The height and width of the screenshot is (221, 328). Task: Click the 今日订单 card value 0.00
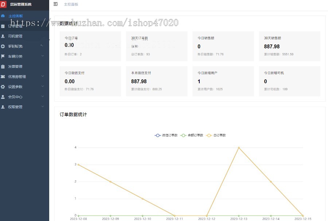(69, 45)
